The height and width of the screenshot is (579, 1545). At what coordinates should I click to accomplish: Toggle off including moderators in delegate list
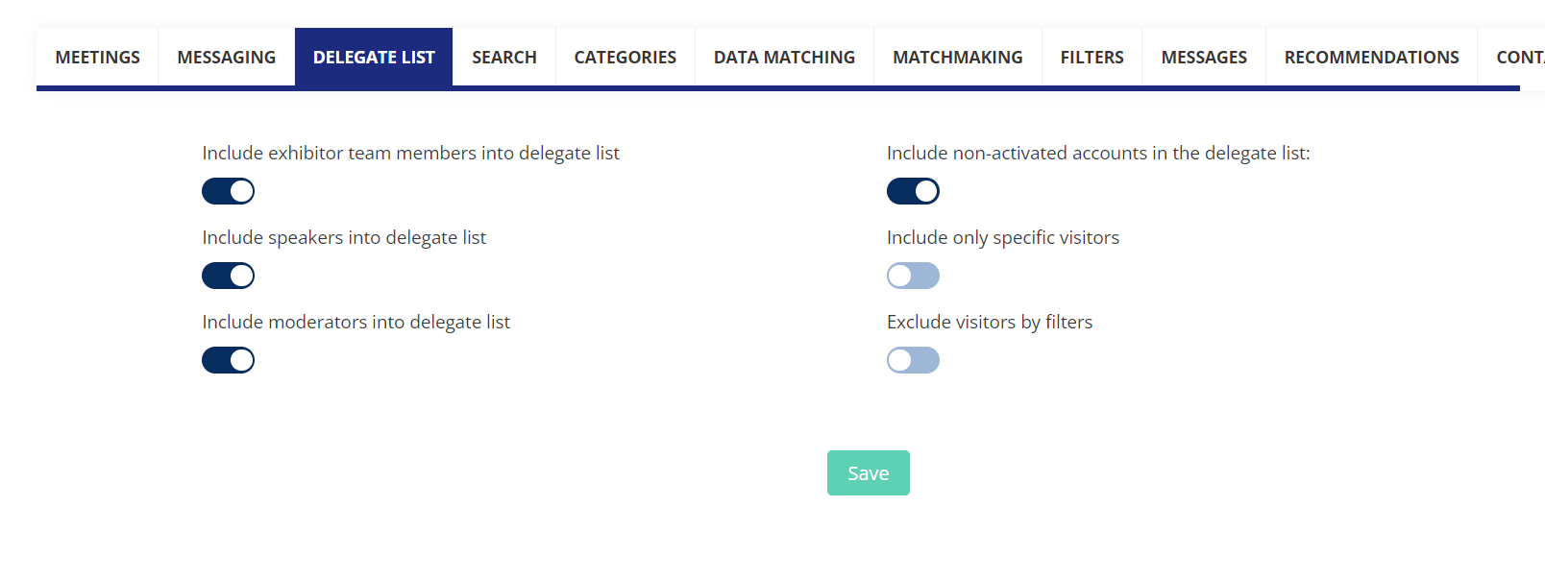[228, 360]
